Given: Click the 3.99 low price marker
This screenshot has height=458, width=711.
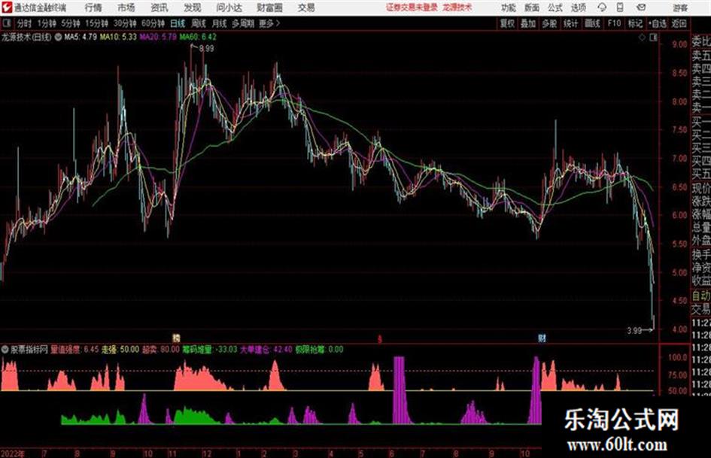Looking at the screenshot, I should [x=634, y=331].
